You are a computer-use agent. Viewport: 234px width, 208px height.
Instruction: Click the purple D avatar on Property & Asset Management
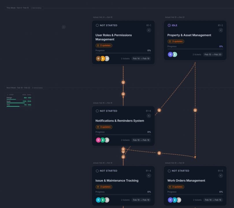(x=170, y=54)
